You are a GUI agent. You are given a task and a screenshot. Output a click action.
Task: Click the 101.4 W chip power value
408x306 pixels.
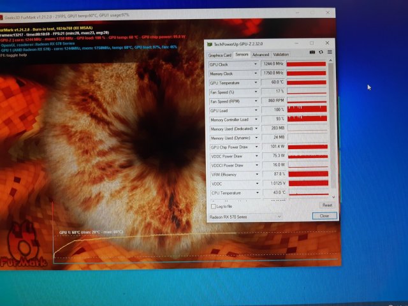[x=274, y=147]
